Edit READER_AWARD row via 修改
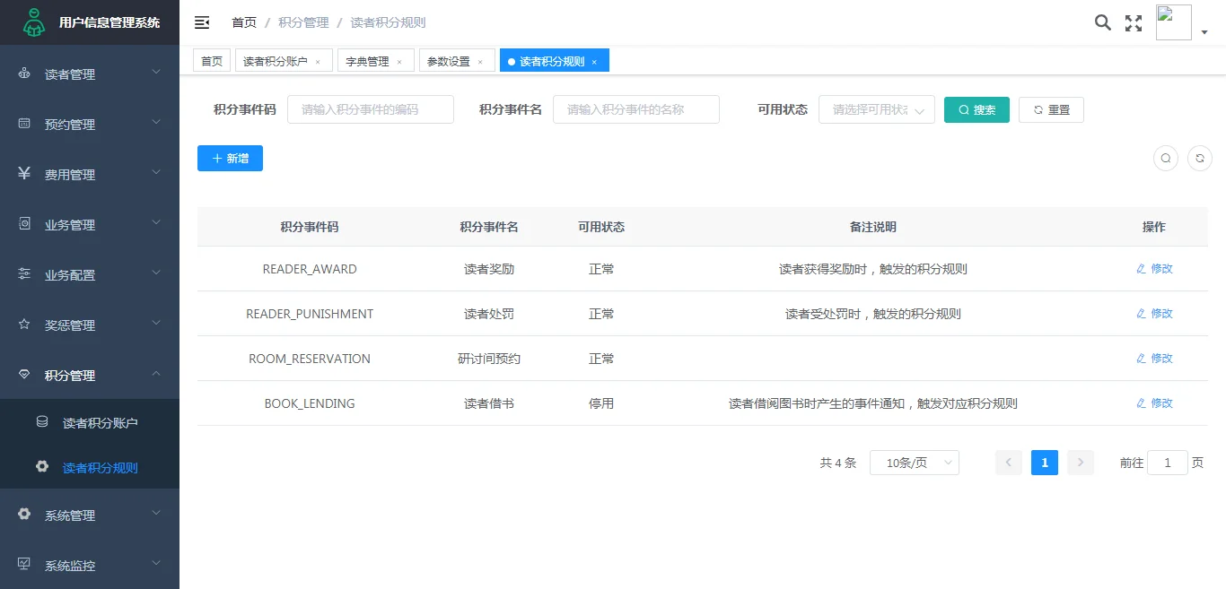The image size is (1226, 589). pyautogui.click(x=1154, y=269)
